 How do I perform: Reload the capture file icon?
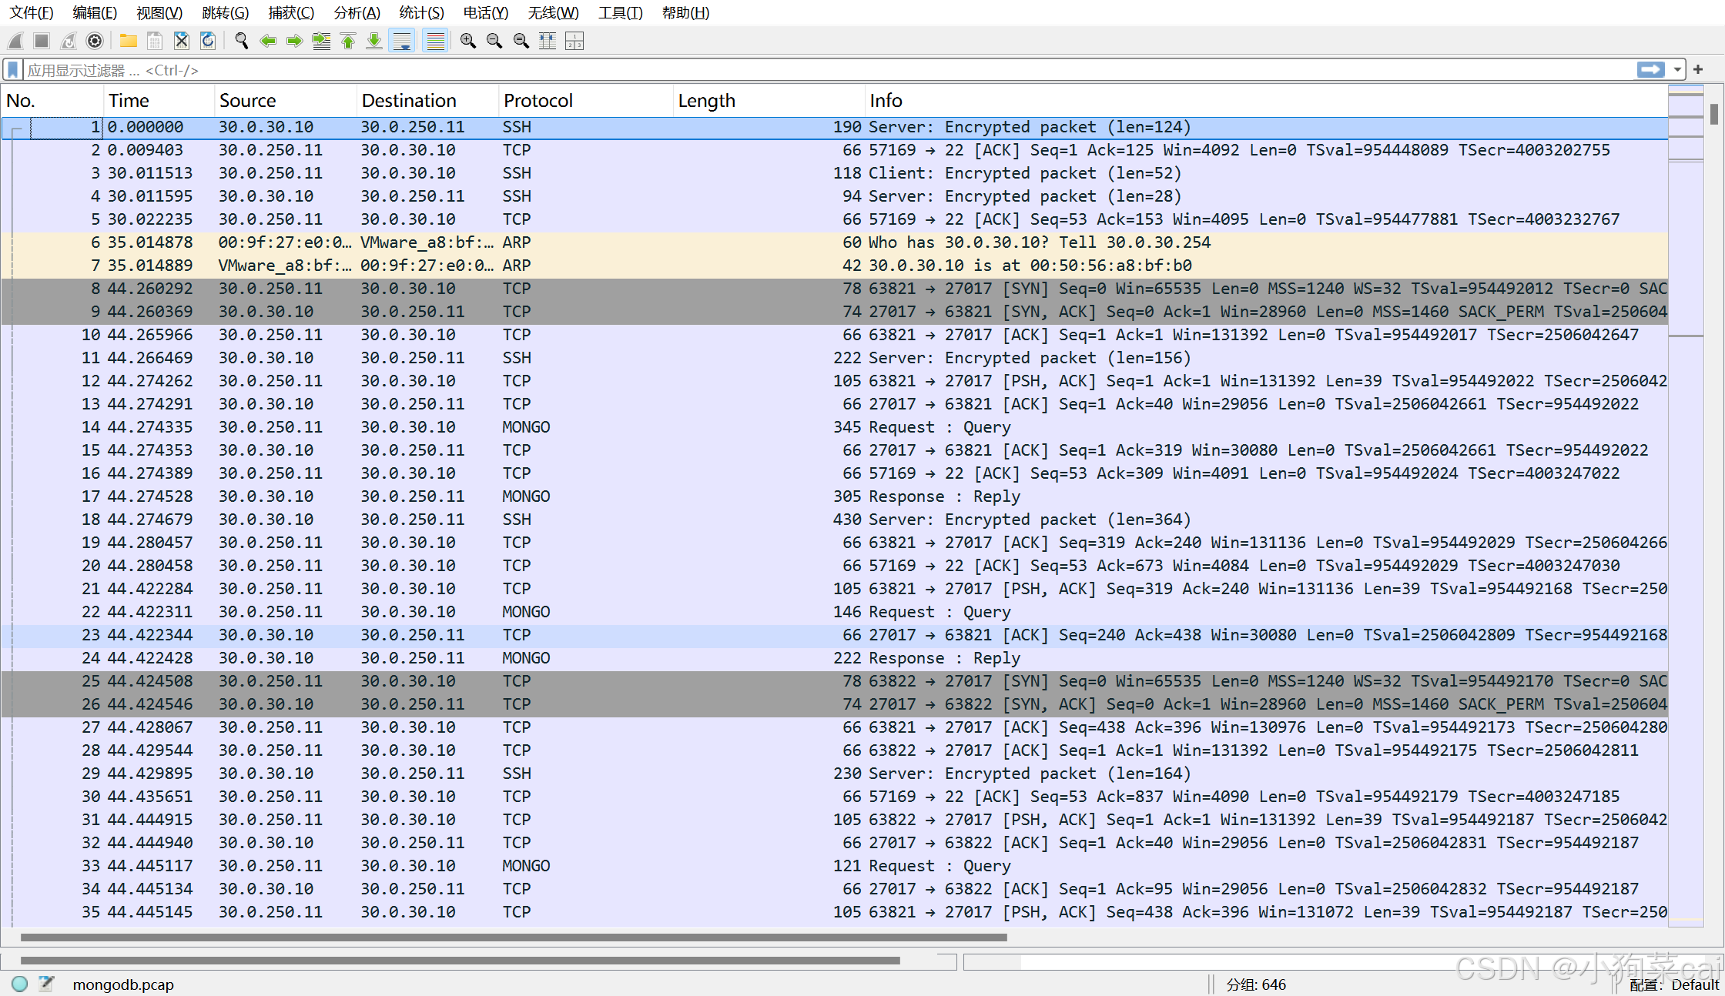coord(208,41)
